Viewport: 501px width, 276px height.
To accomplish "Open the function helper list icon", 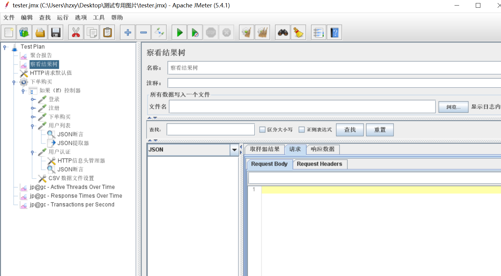I will click(x=319, y=32).
